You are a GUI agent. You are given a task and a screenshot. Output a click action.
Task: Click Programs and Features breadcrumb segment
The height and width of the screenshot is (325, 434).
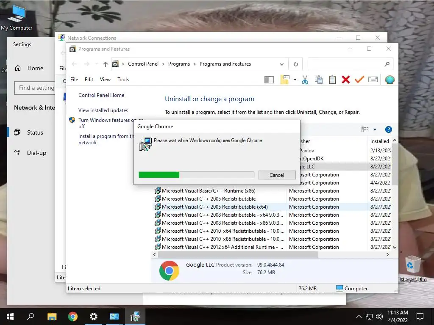[x=225, y=64]
